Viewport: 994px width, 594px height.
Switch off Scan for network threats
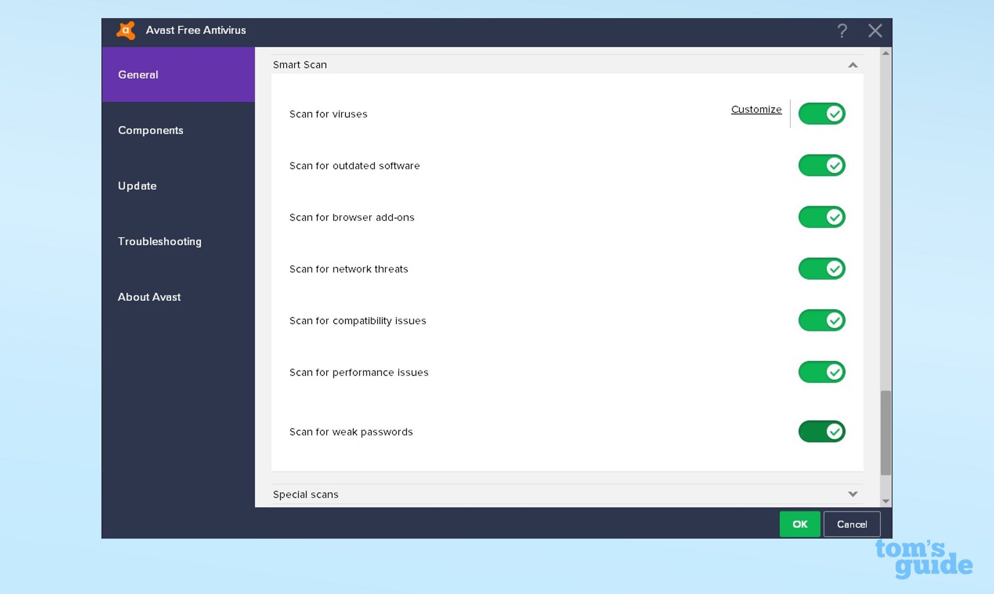click(x=822, y=269)
